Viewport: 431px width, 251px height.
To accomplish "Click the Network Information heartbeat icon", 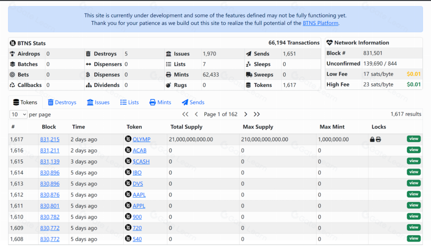I will (330, 42).
